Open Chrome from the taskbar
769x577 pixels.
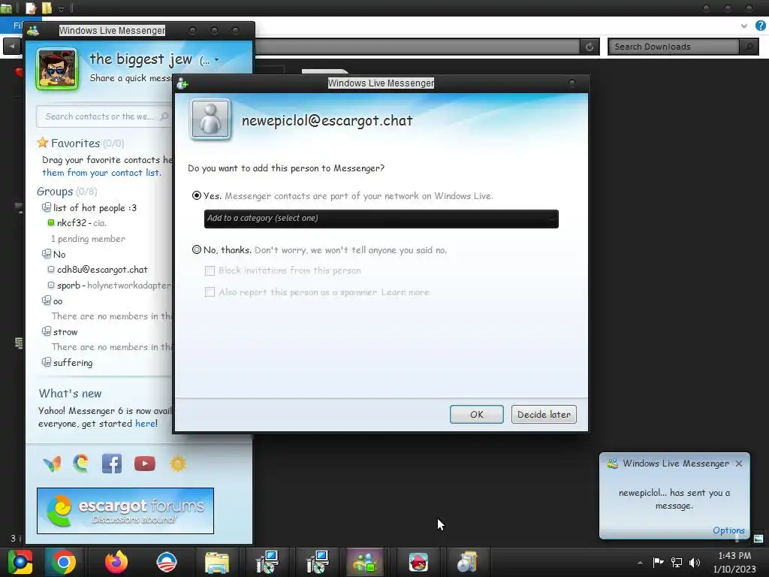[x=63, y=562]
